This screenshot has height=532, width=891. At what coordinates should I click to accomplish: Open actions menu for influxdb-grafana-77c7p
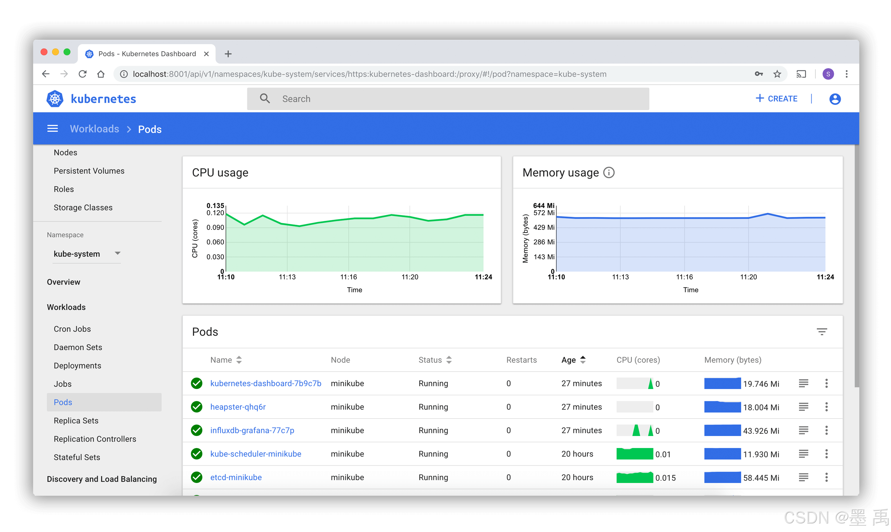click(827, 431)
